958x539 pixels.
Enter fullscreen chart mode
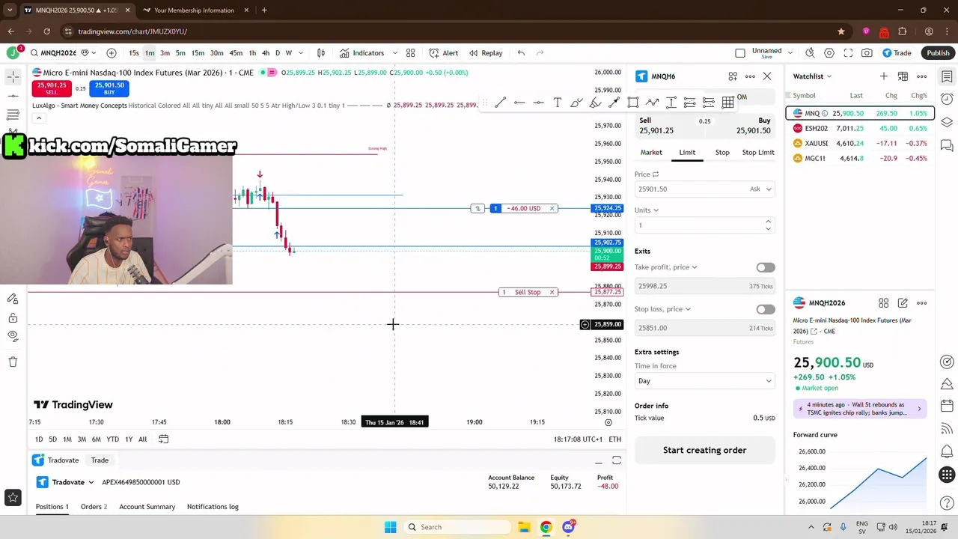coord(848,53)
